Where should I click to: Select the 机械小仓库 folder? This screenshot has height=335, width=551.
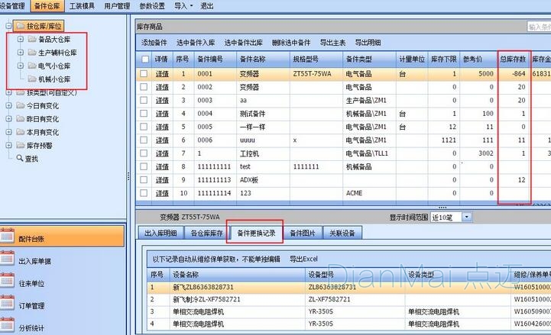[x=54, y=79]
